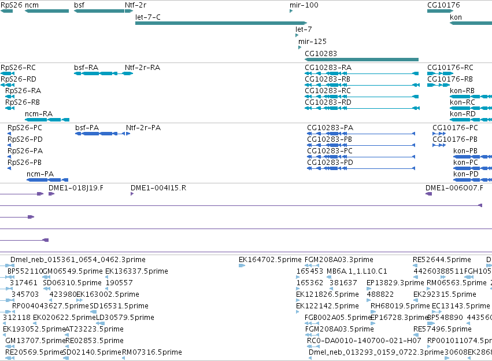Open the mir-125 feature label
The height and width of the screenshot is (361, 492).
coord(312,42)
